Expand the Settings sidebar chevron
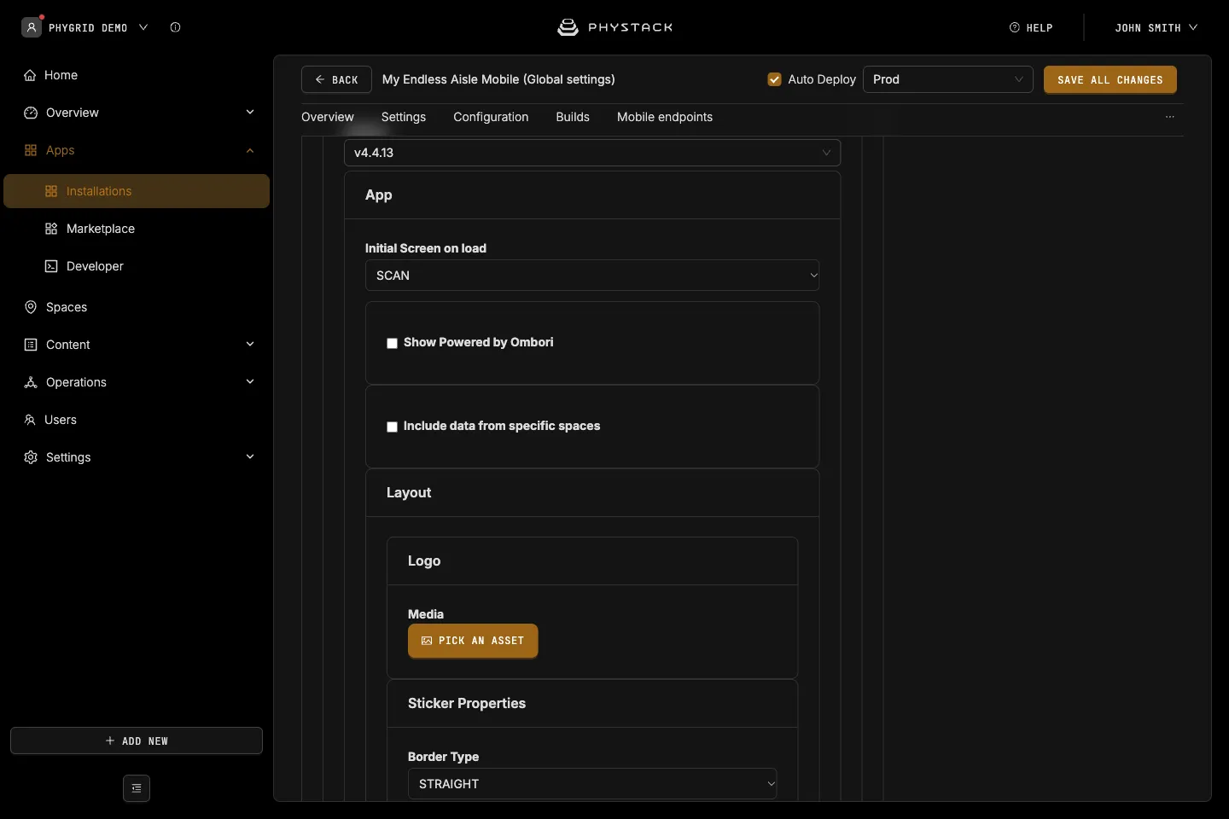Image resolution: width=1229 pixels, height=819 pixels. point(250,457)
